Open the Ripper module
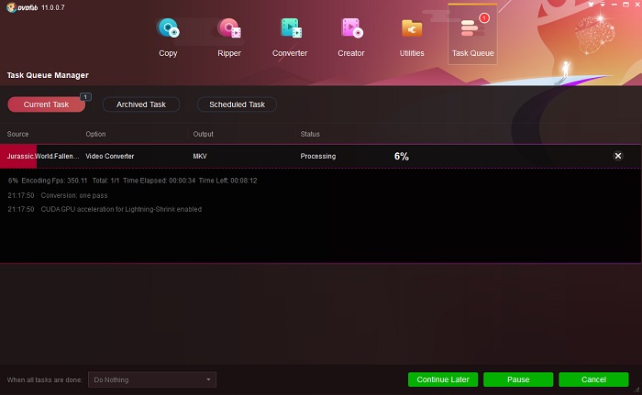Viewport: 642px width, 395px height. [229, 37]
